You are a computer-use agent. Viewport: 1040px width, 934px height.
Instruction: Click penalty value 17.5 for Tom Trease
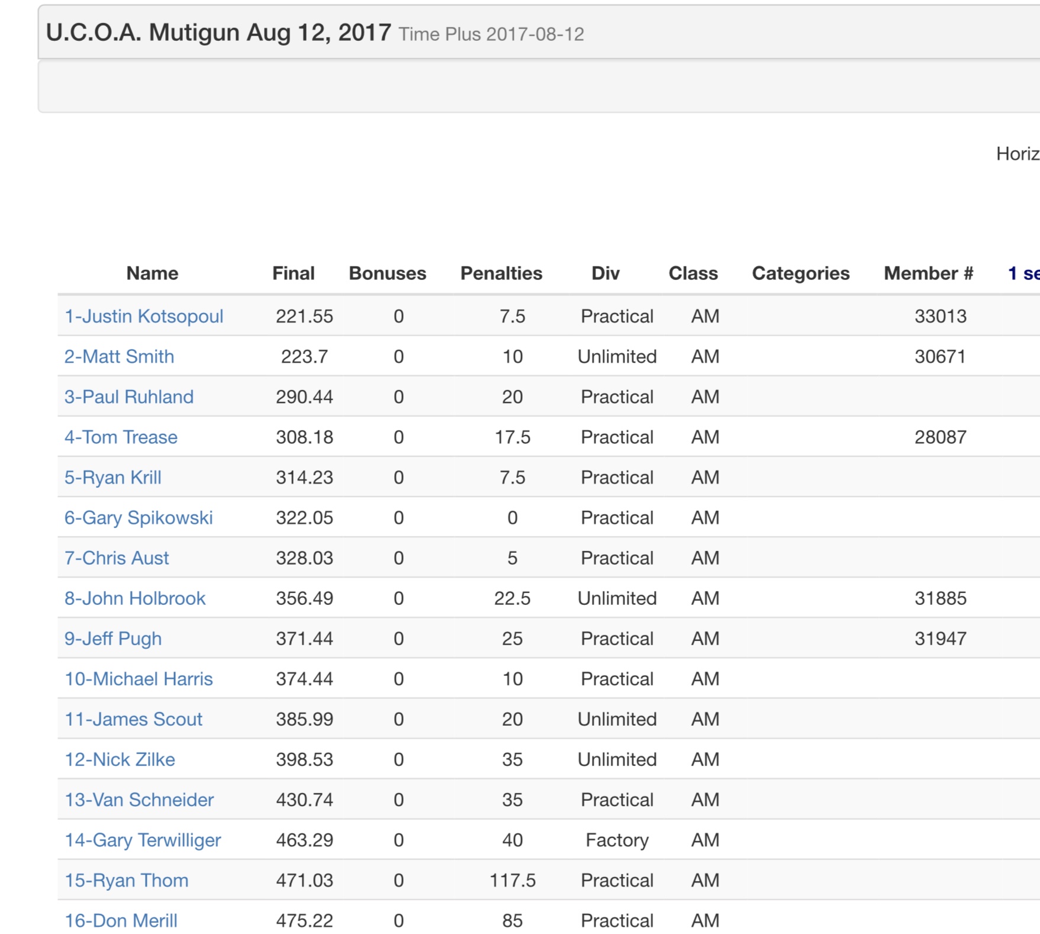pyautogui.click(x=512, y=437)
